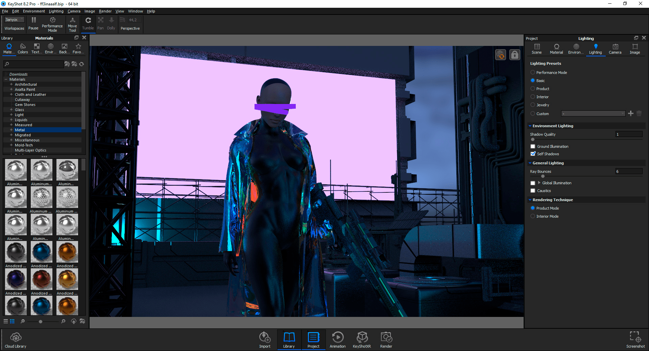The image size is (649, 351).
Task: Select Jewelry lighting preset
Action: click(533, 105)
